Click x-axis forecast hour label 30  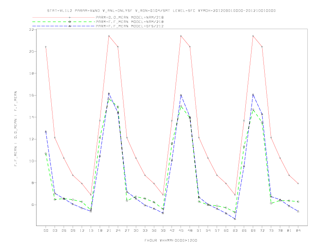(x=136, y=230)
